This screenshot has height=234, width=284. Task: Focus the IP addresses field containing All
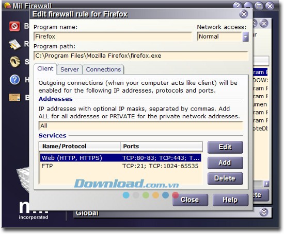click(141, 126)
